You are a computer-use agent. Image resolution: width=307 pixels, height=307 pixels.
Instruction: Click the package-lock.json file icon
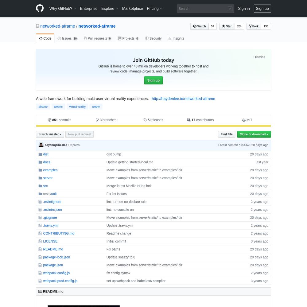coord(40,257)
